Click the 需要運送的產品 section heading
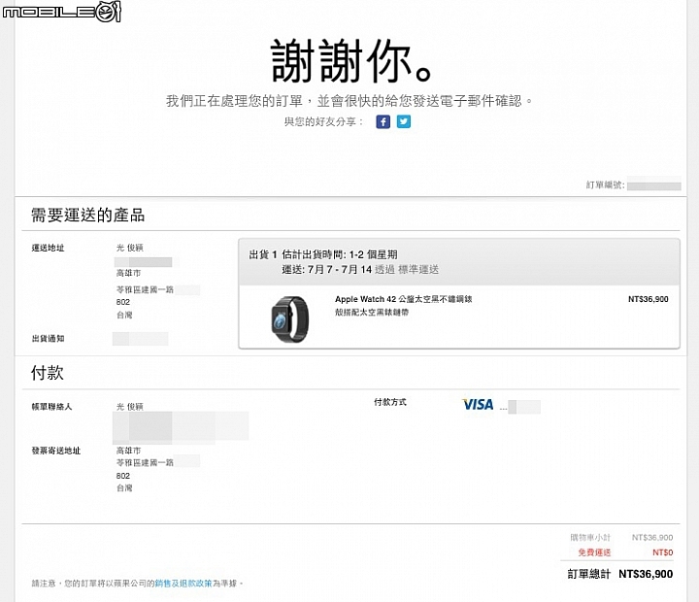The image size is (699, 602). point(87,215)
